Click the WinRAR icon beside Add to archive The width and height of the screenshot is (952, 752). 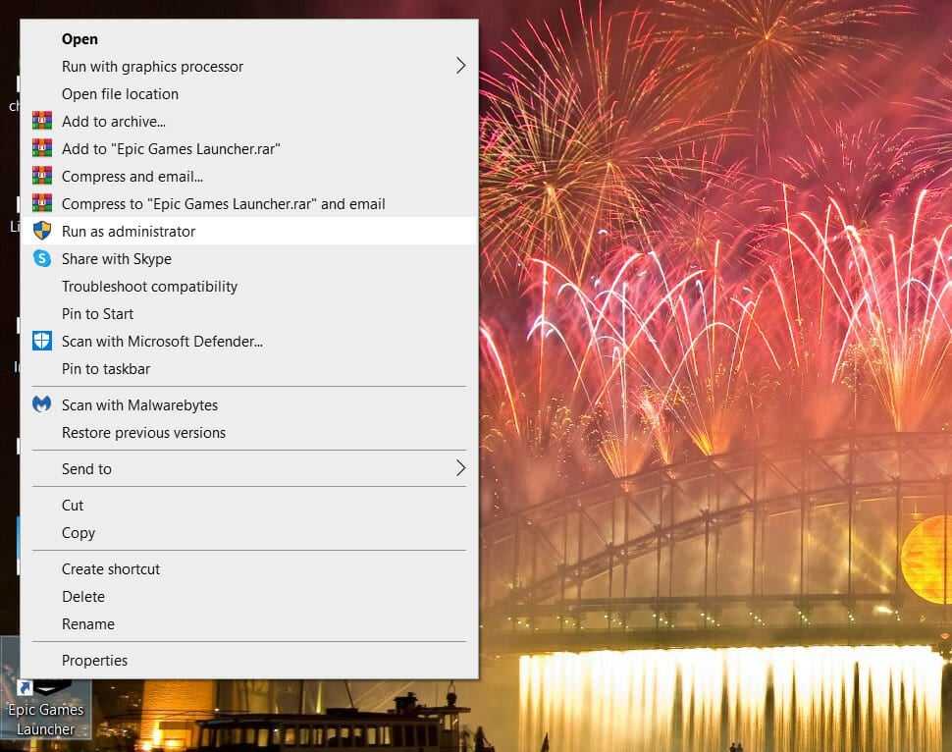coord(42,121)
